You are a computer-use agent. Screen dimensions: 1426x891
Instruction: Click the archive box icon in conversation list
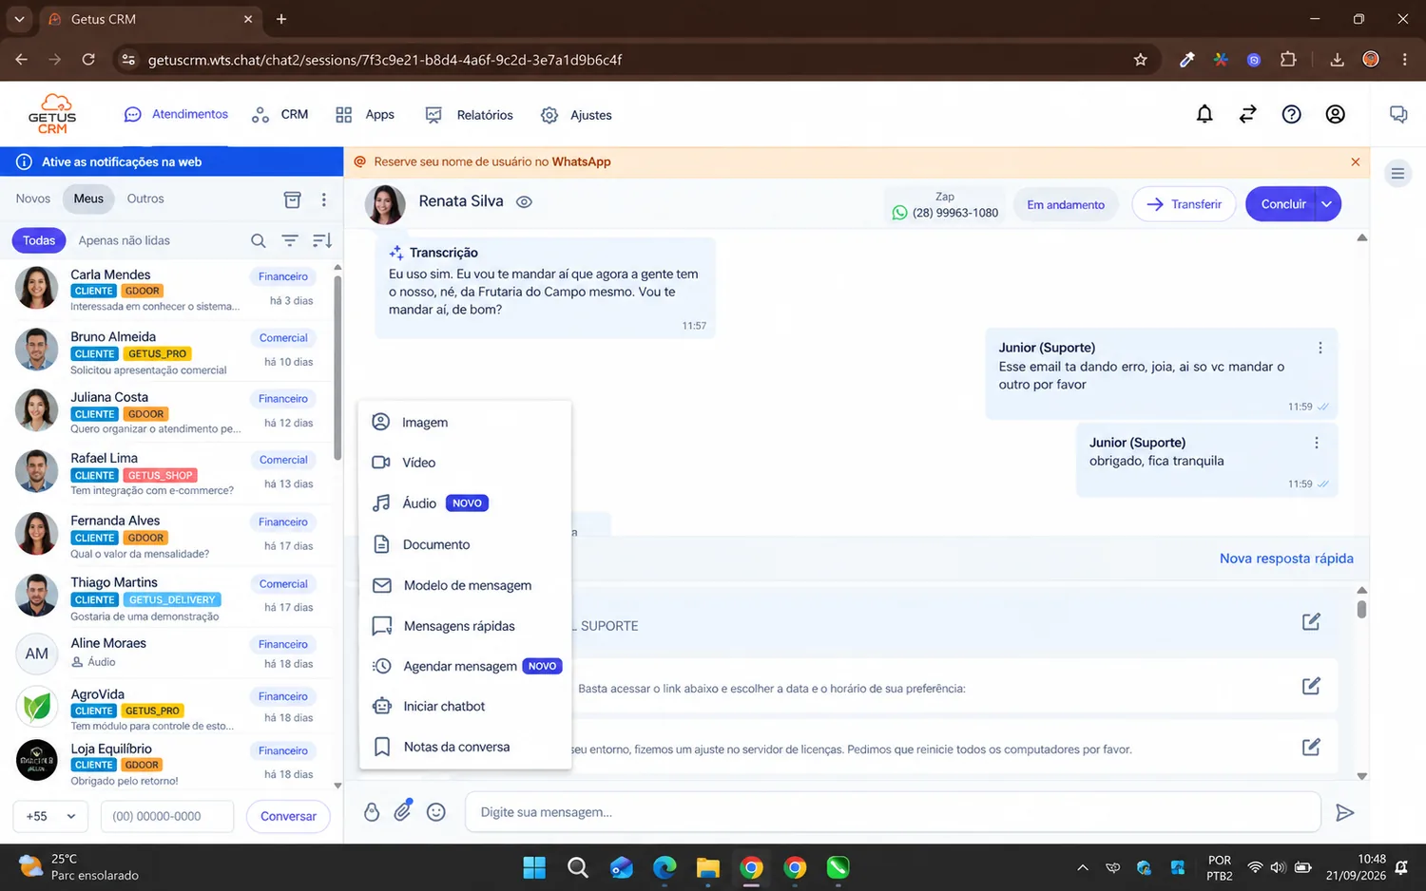tap(293, 199)
